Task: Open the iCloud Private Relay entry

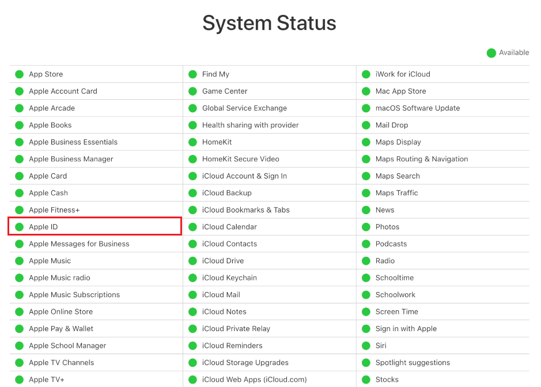Action: (x=236, y=329)
